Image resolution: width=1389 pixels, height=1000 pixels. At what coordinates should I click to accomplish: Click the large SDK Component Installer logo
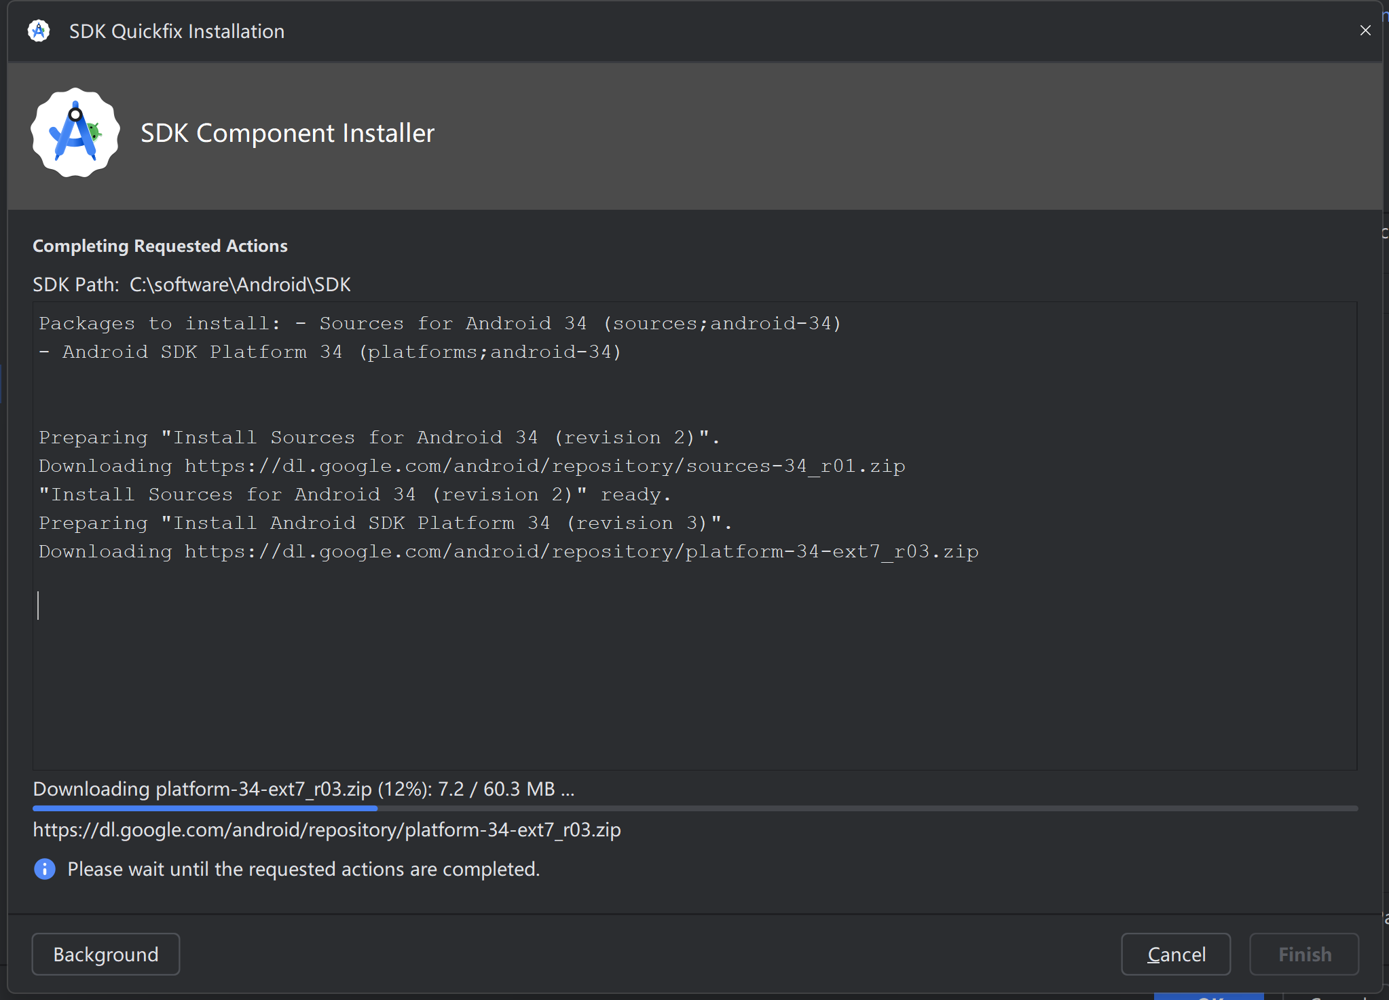coord(75,133)
